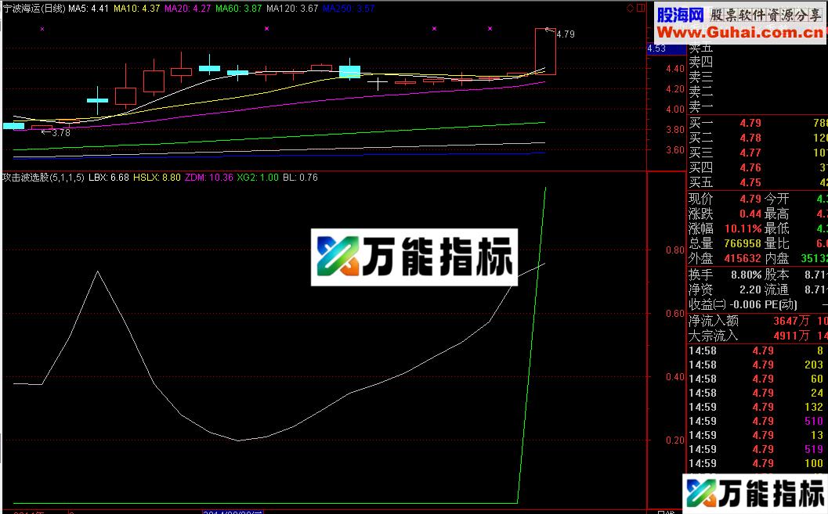Click the 宁波海运(日线) stock title
The width and height of the screenshot is (828, 514).
35,7
